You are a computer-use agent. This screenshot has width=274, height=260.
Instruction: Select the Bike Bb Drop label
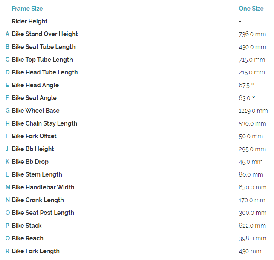(x=30, y=162)
